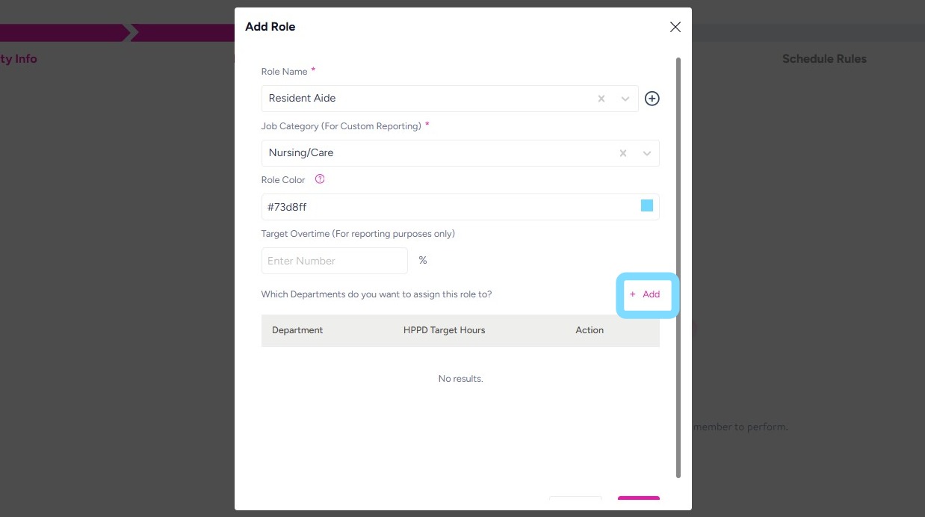
Task: Click the HPPD Target Hours column header
Action: 444,330
